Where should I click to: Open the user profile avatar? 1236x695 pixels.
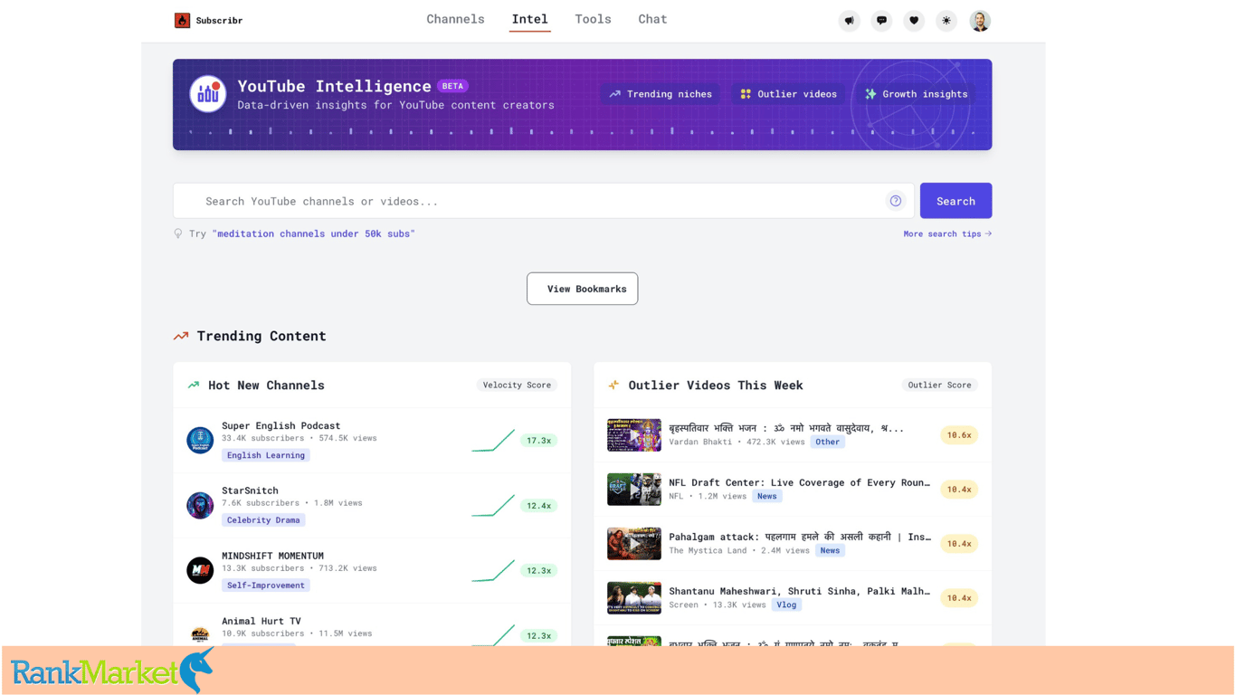point(980,21)
